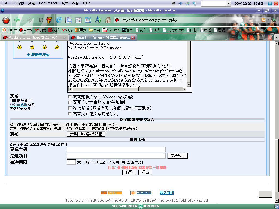Click the Home icon in the toolbar
Viewport: 279px width, 209px height.
point(108,20)
